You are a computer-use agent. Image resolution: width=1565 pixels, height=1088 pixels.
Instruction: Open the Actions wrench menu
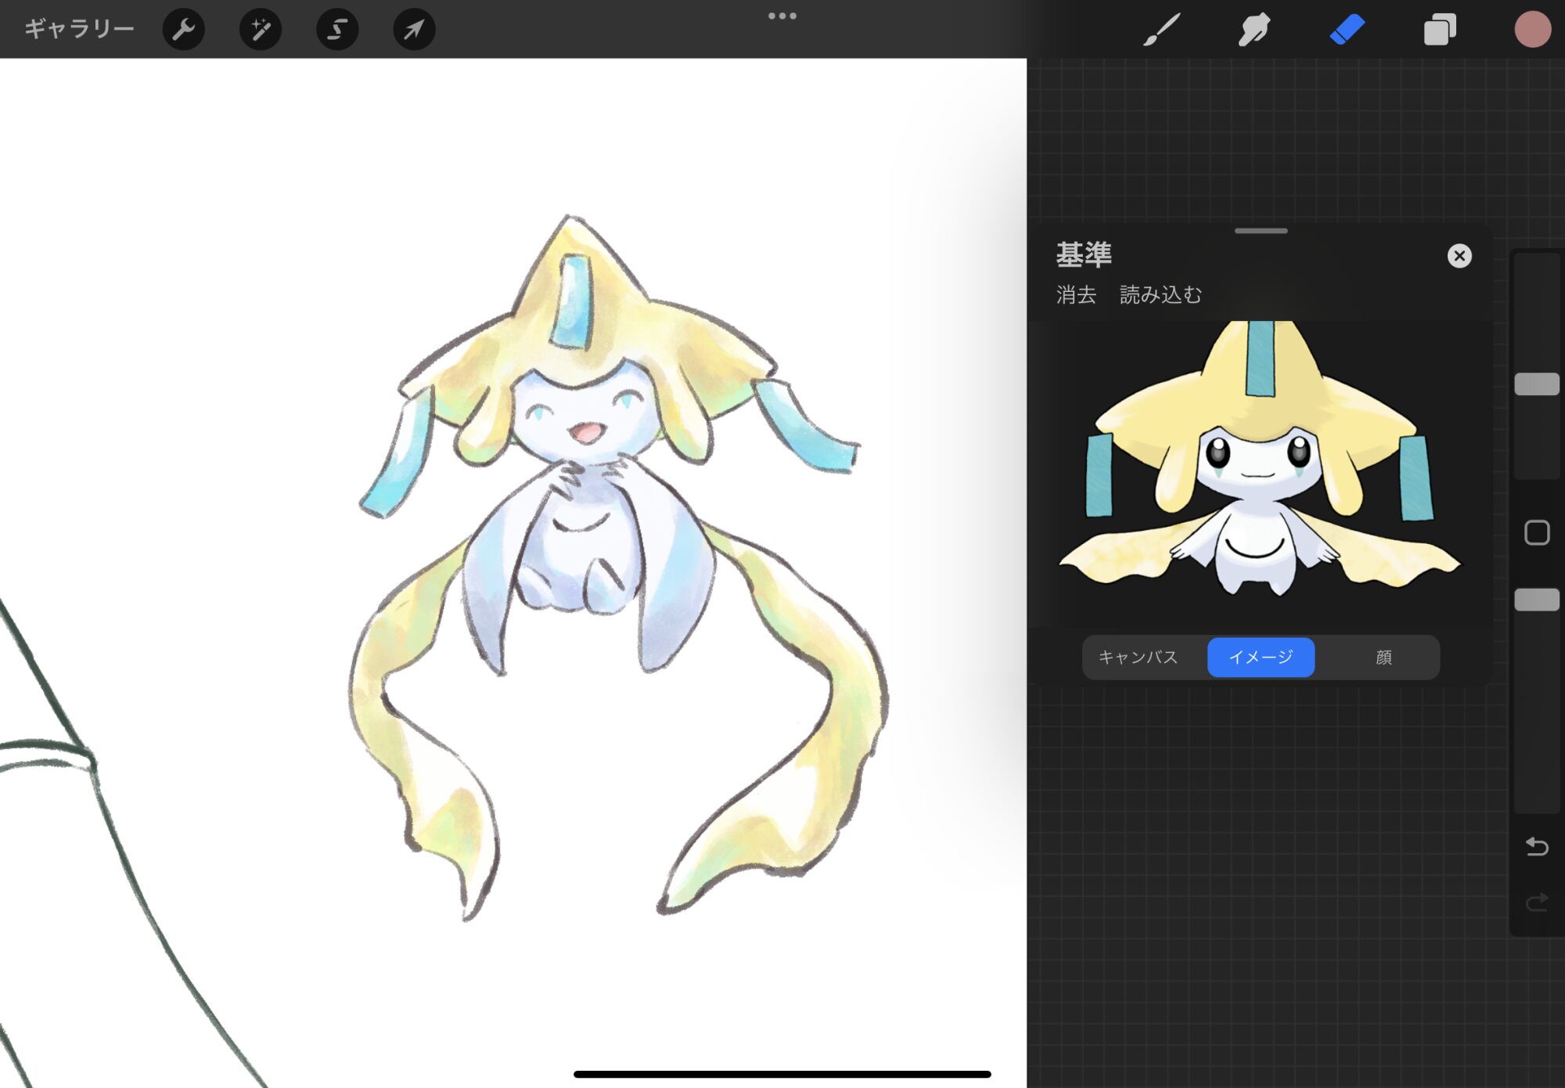click(x=184, y=29)
